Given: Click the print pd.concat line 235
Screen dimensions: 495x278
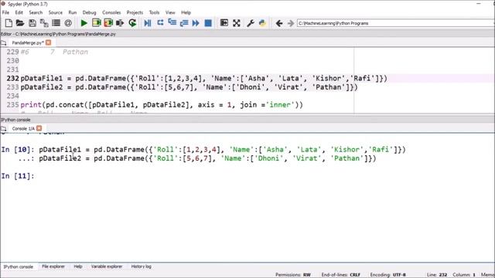Looking at the screenshot, I should (162, 105).
